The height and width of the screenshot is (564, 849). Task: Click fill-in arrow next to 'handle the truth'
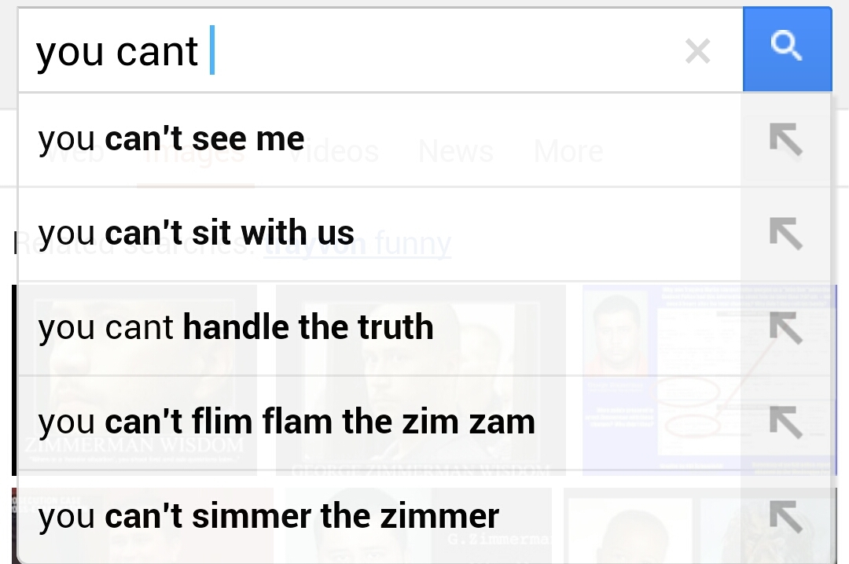(x=785, y=329)
